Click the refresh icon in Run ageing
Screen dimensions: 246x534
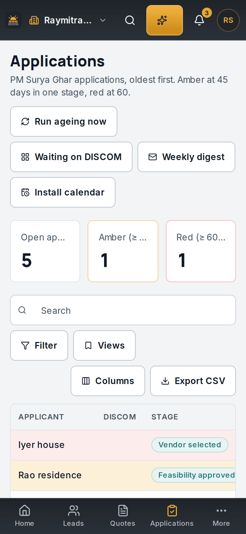[x=25, y=121]
